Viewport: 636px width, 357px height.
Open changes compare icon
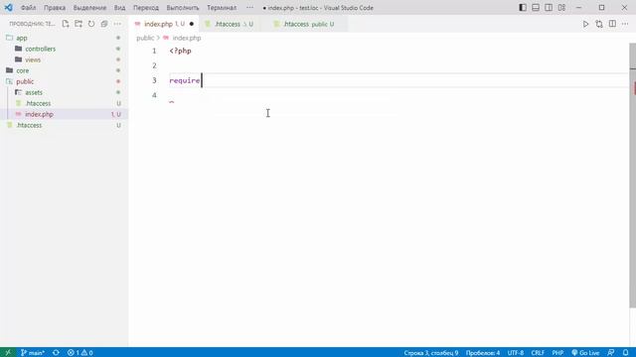pyautogui.click(x=599, y=24)
